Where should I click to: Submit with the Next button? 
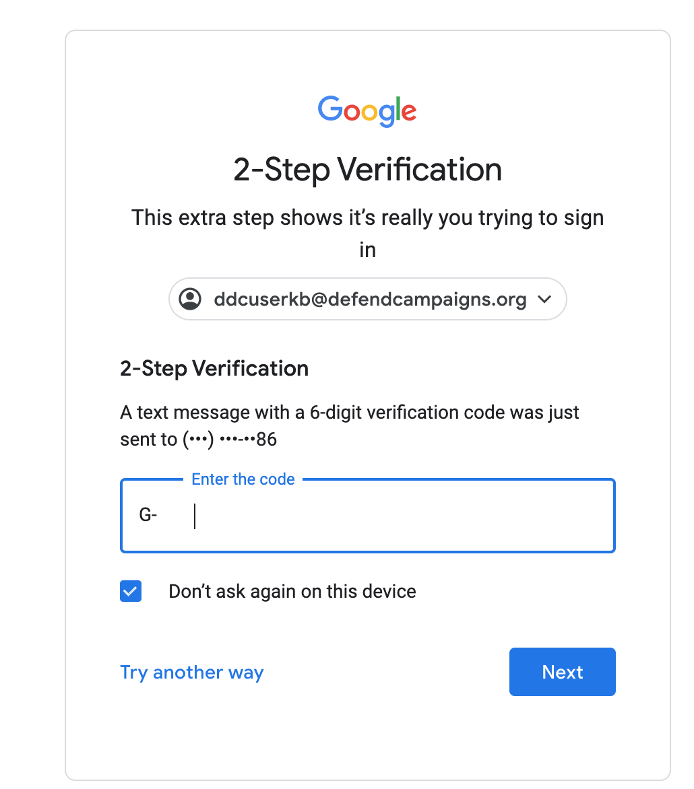click(x=562, y=672)
